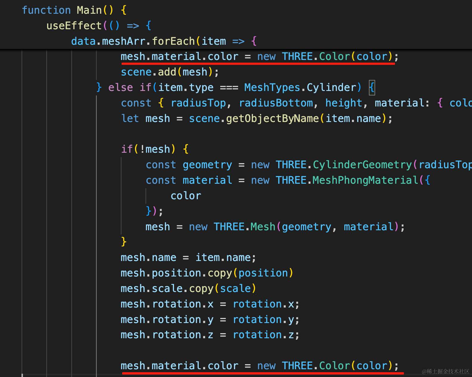The image size is (472, 377).
Task: Click the 'mesh.name = item.name;' line
Action: (x=188, y=258)
